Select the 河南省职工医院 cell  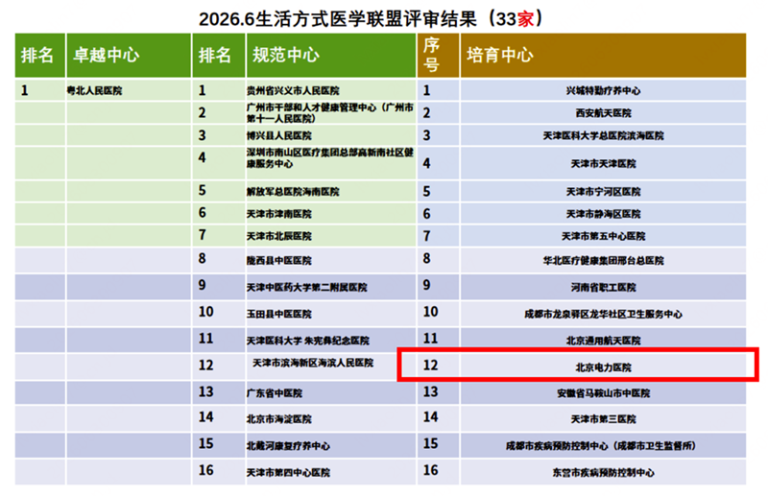coord(603,288)
